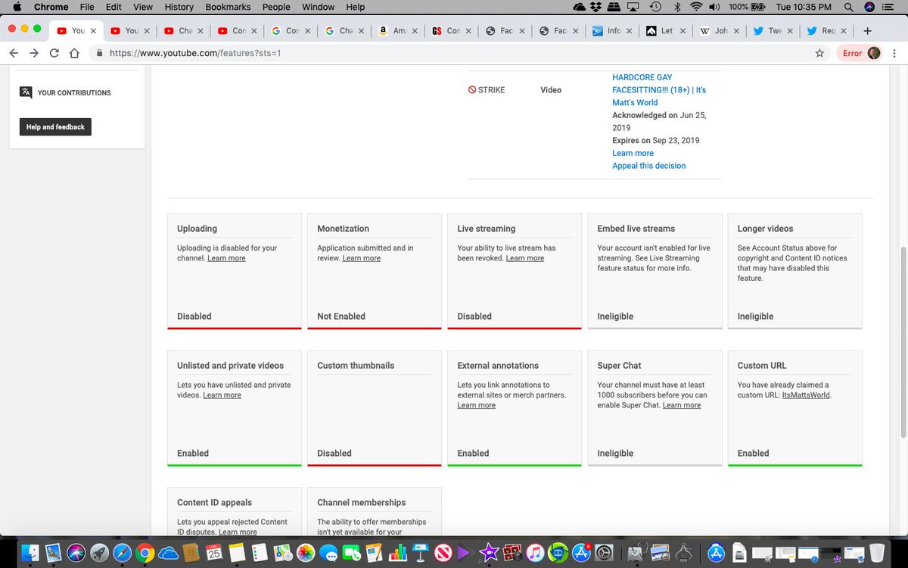The height and width of the screenshot is (568, 908).
Task: Click the AirPlay display icon
Action: (633, 7)
